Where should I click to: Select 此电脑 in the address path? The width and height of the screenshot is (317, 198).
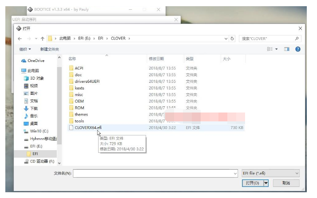65,38
